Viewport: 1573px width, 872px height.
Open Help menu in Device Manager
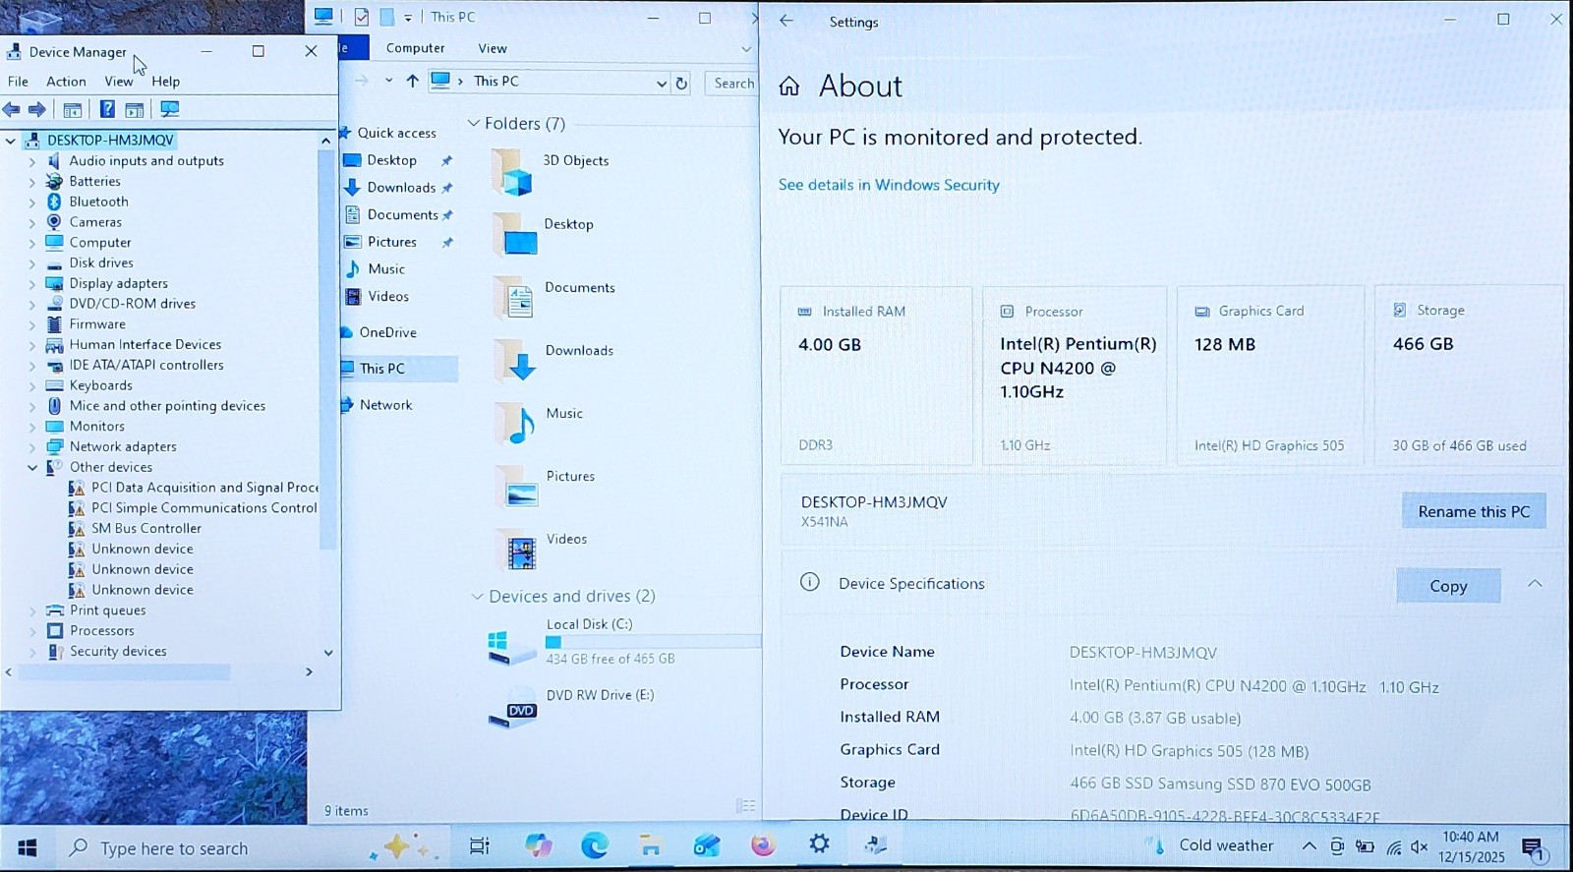(x=165, y=82)
